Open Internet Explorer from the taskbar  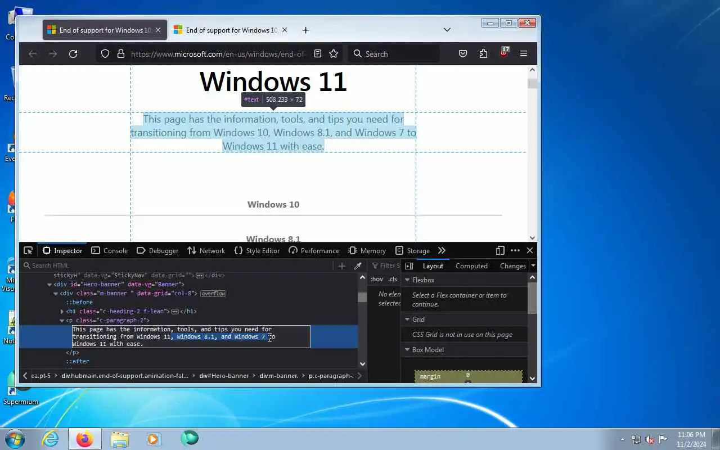(51, 439)
